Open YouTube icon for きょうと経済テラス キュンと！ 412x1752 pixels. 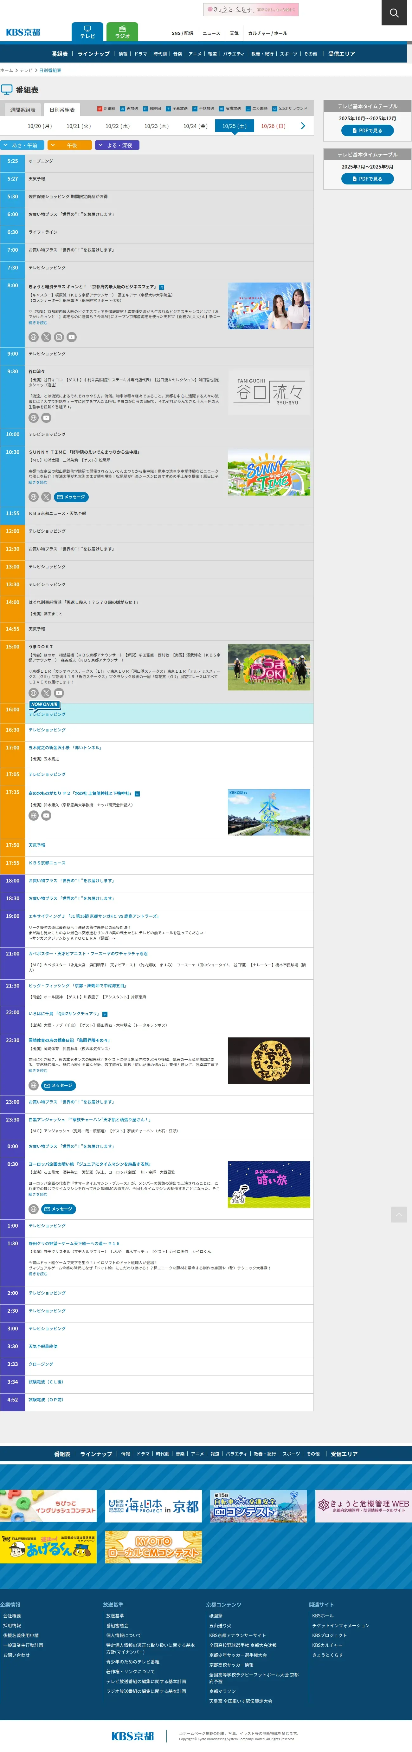(72, 337)
